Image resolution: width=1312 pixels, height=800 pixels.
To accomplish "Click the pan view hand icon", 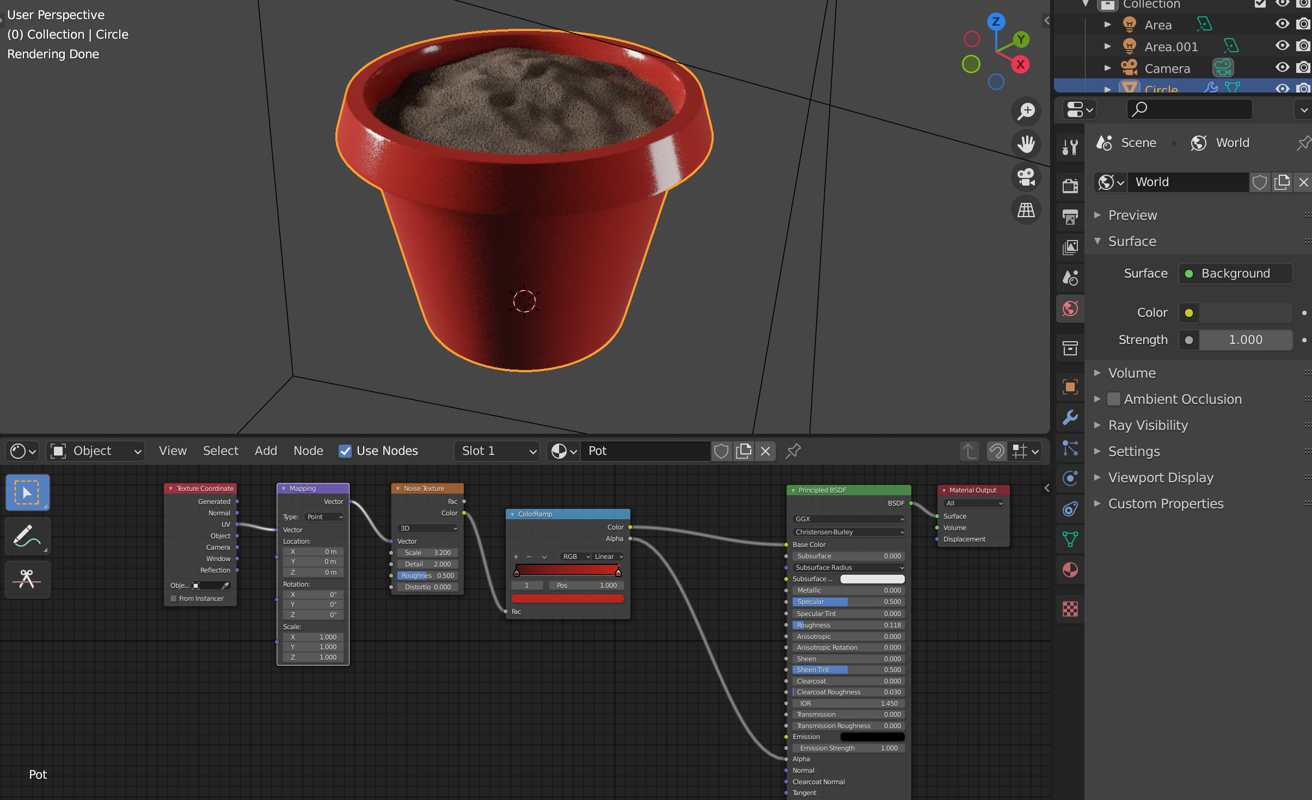I will point(1026,144).
